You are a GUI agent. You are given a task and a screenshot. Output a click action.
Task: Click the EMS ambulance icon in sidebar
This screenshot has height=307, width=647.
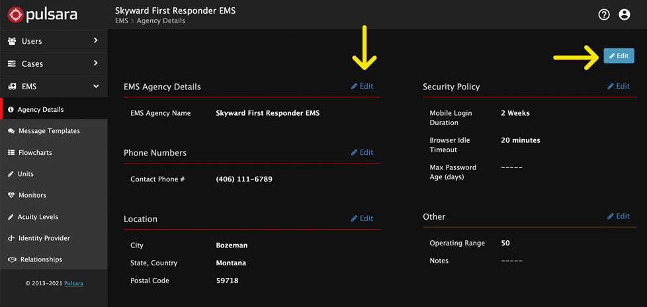click(x=12, y=87)
